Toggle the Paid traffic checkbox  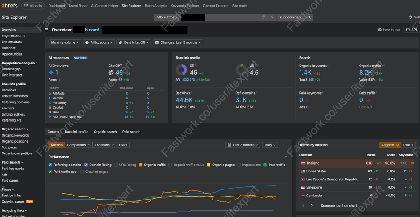[x=265, y=165]
